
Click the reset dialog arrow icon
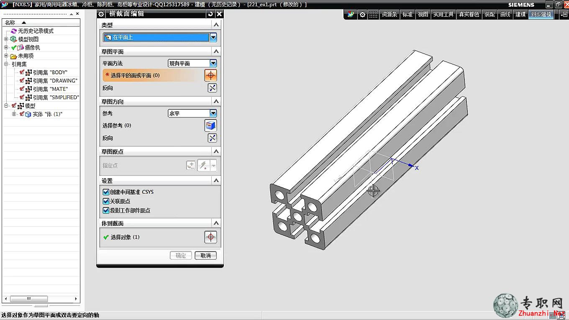210,14
